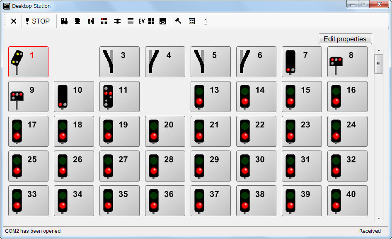
Task: Click the hammer tools icon
Action: tap(178, 21)
